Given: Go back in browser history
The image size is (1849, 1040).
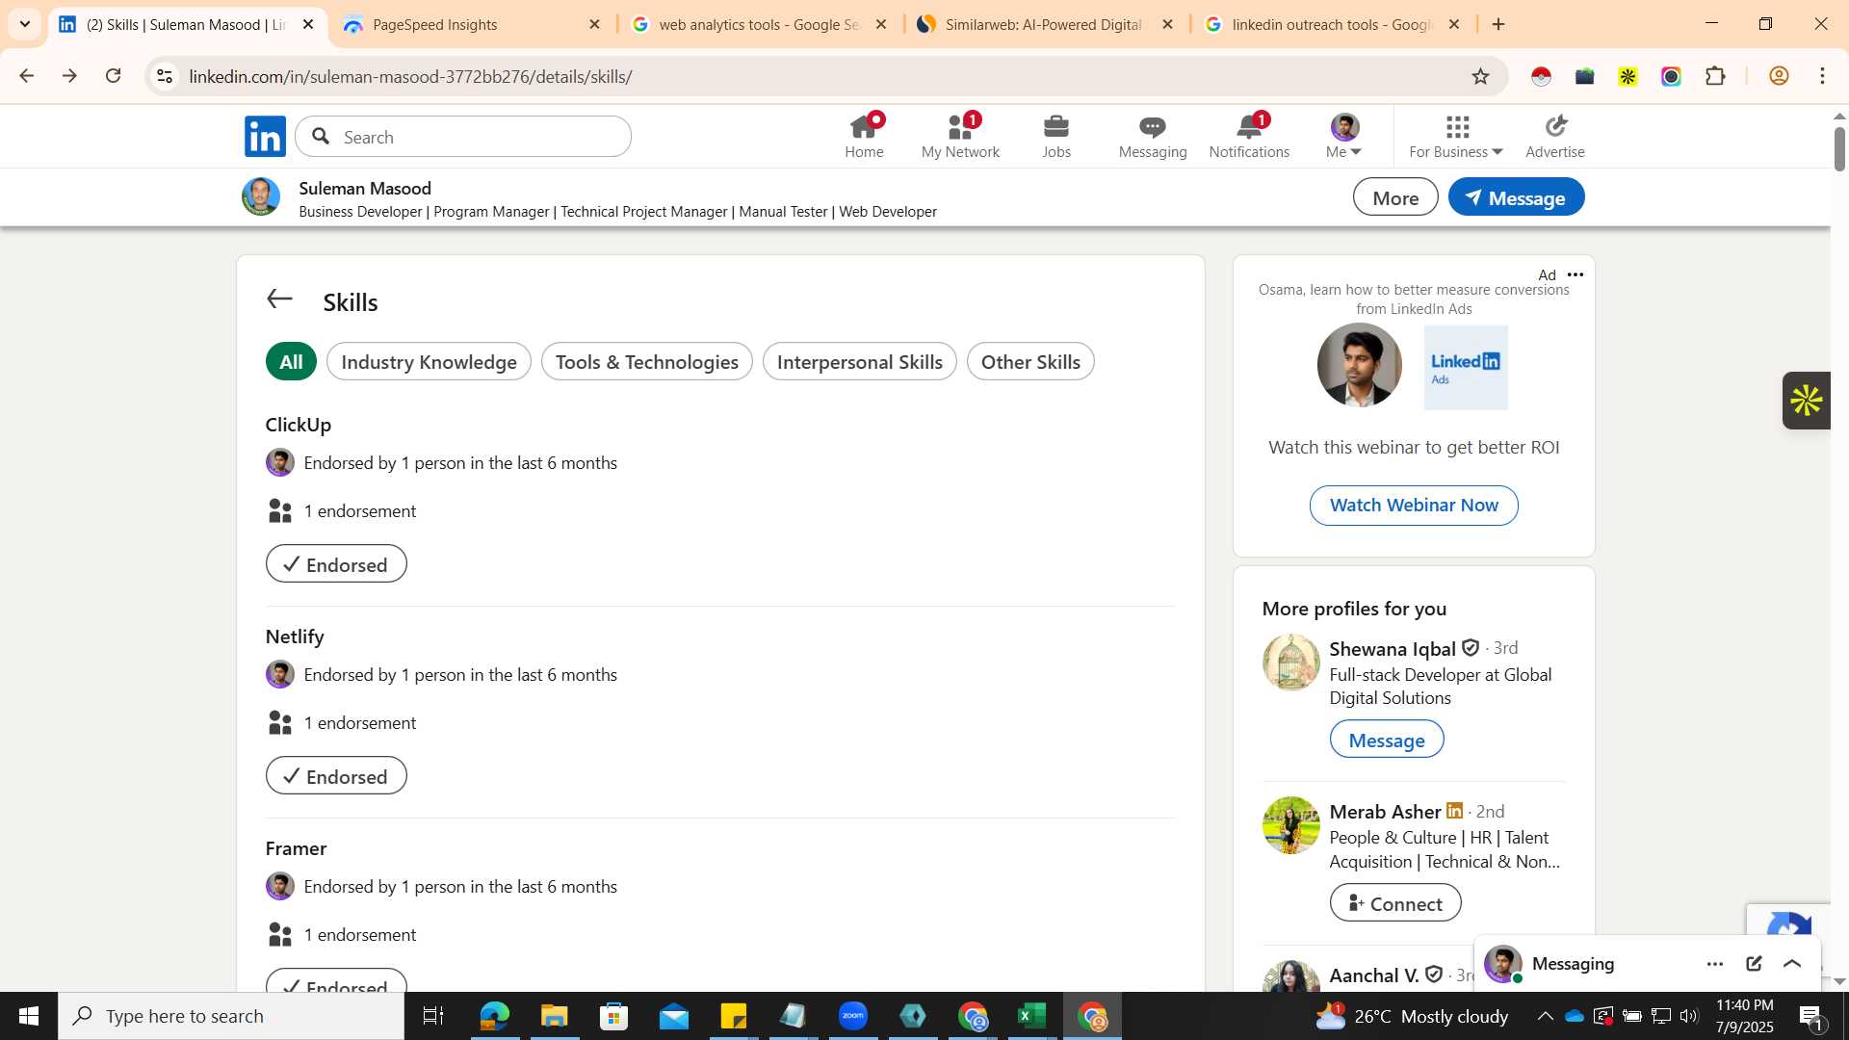Looking at the screenshot, I should point(27,76).
